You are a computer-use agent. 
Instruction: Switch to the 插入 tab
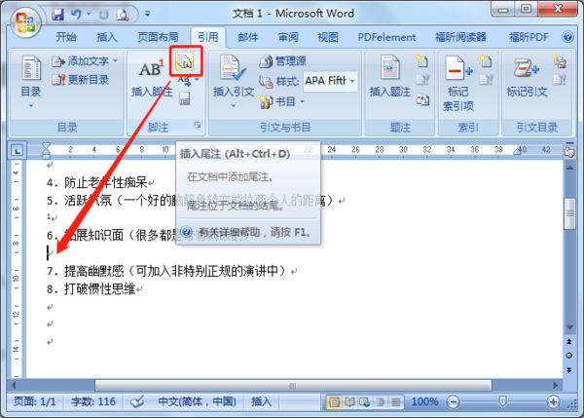coord(107,37)
